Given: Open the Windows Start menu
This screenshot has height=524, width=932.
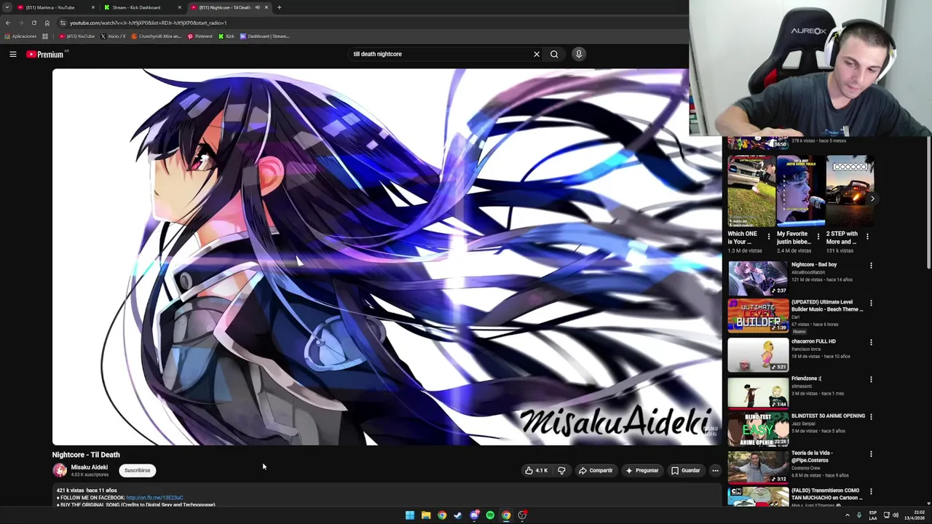Looking at the screenshot, I should point(410,515).
